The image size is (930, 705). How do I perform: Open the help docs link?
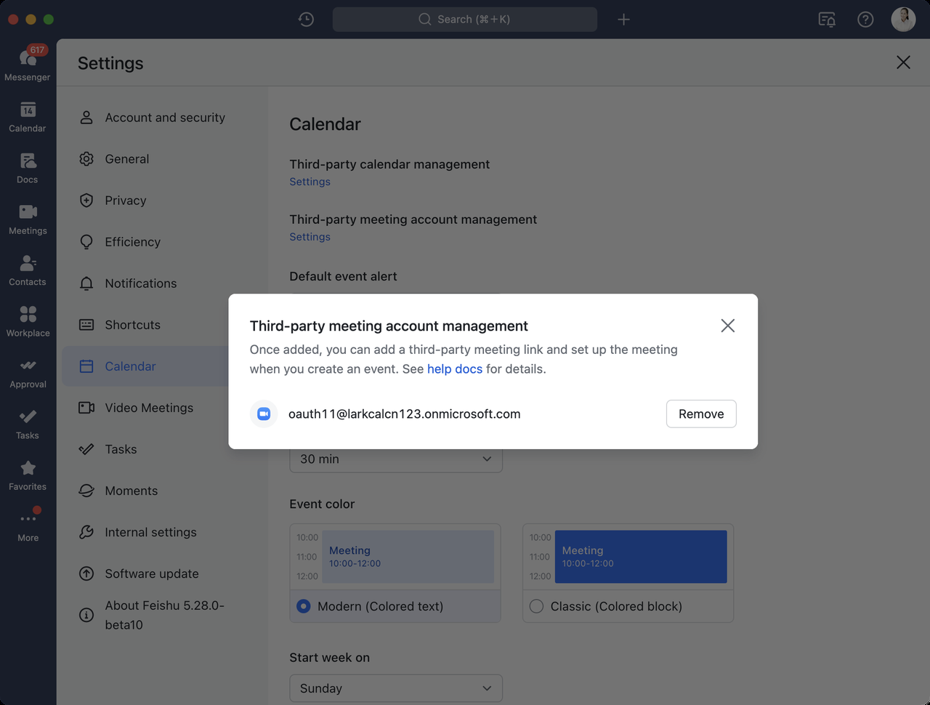pos(454,369)
